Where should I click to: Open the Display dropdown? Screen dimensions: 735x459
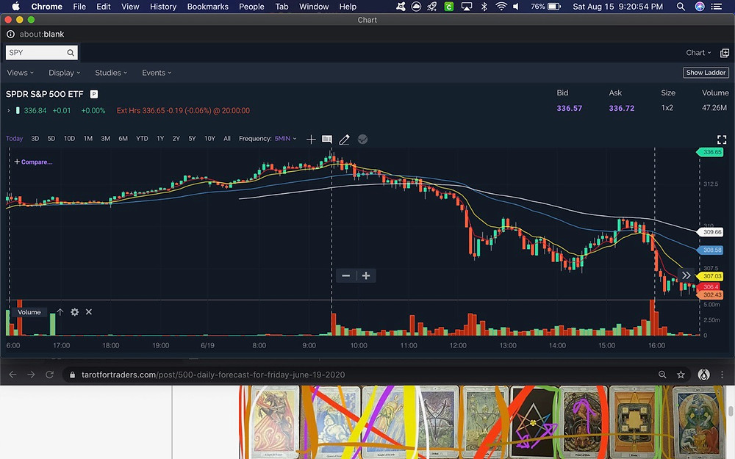coord(64,73)
